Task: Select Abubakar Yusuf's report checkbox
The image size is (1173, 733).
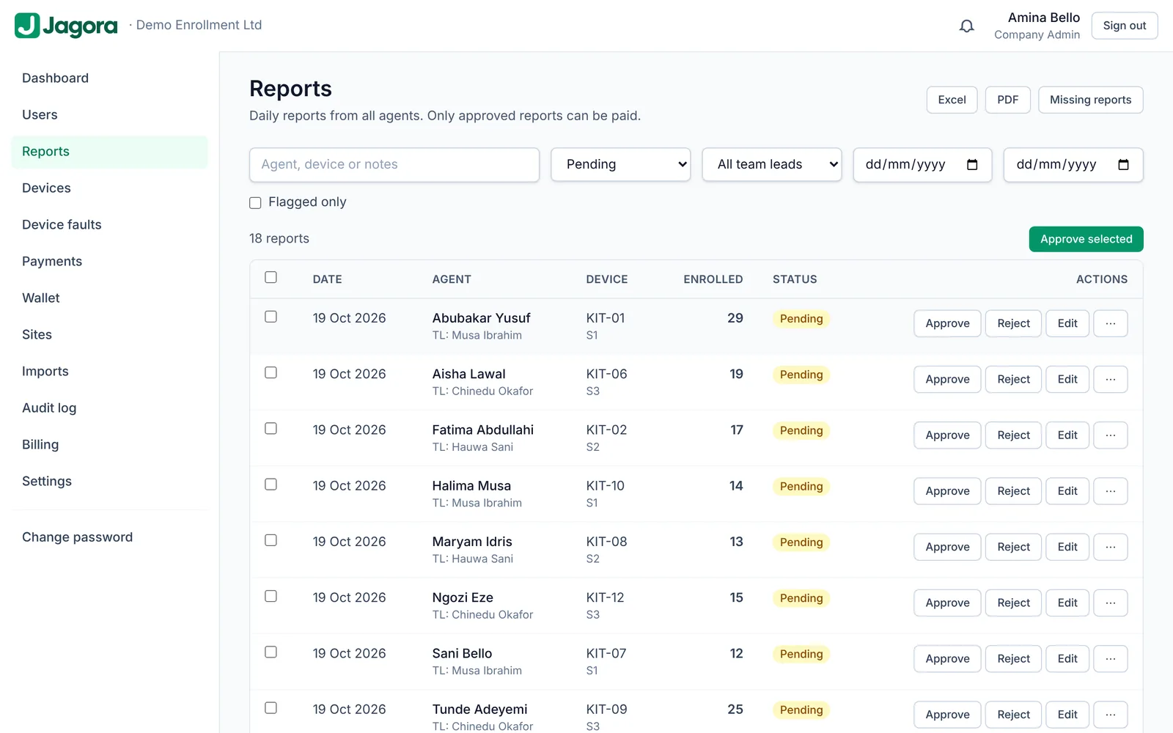Action: click(271, 317)
